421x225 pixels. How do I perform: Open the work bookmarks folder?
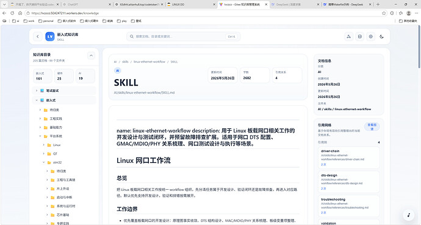tap(29, 21)
